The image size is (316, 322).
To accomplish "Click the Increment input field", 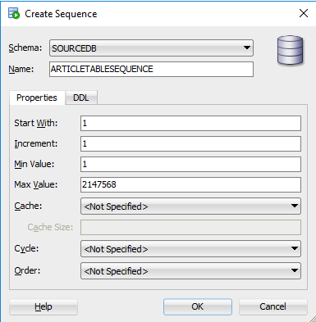I will click(x=190, y=143).
